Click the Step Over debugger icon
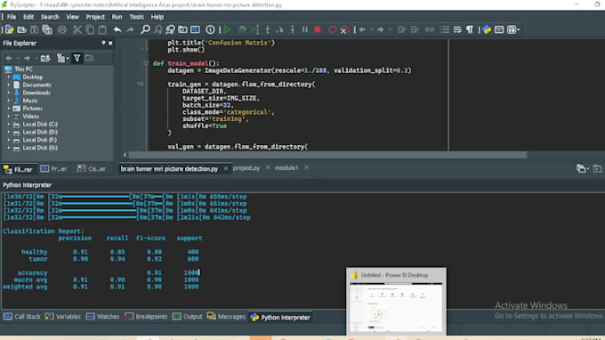The image size is (605, 340). coord(279,29)
